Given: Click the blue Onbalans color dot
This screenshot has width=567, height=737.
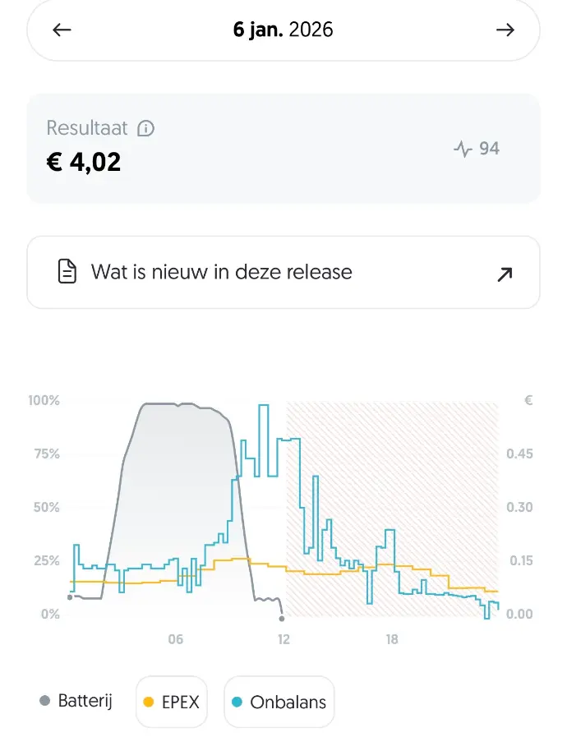Looking at the screenshot, I should coord(237,702).
